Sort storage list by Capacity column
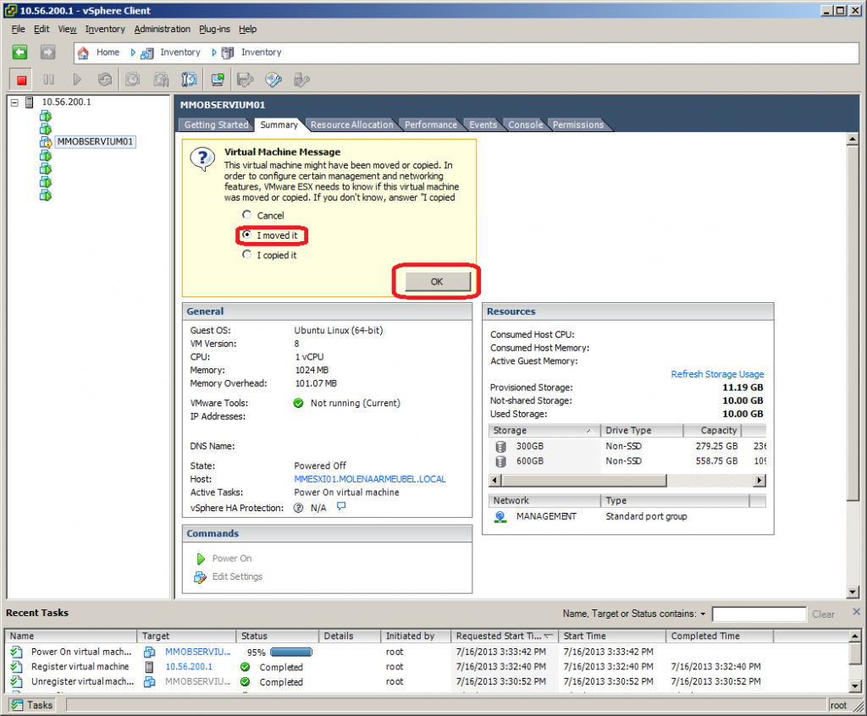The image size is (867, 716). click(712, 430)
